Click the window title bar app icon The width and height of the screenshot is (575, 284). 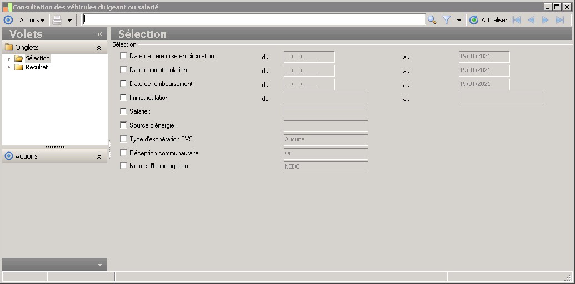[7, 7]
